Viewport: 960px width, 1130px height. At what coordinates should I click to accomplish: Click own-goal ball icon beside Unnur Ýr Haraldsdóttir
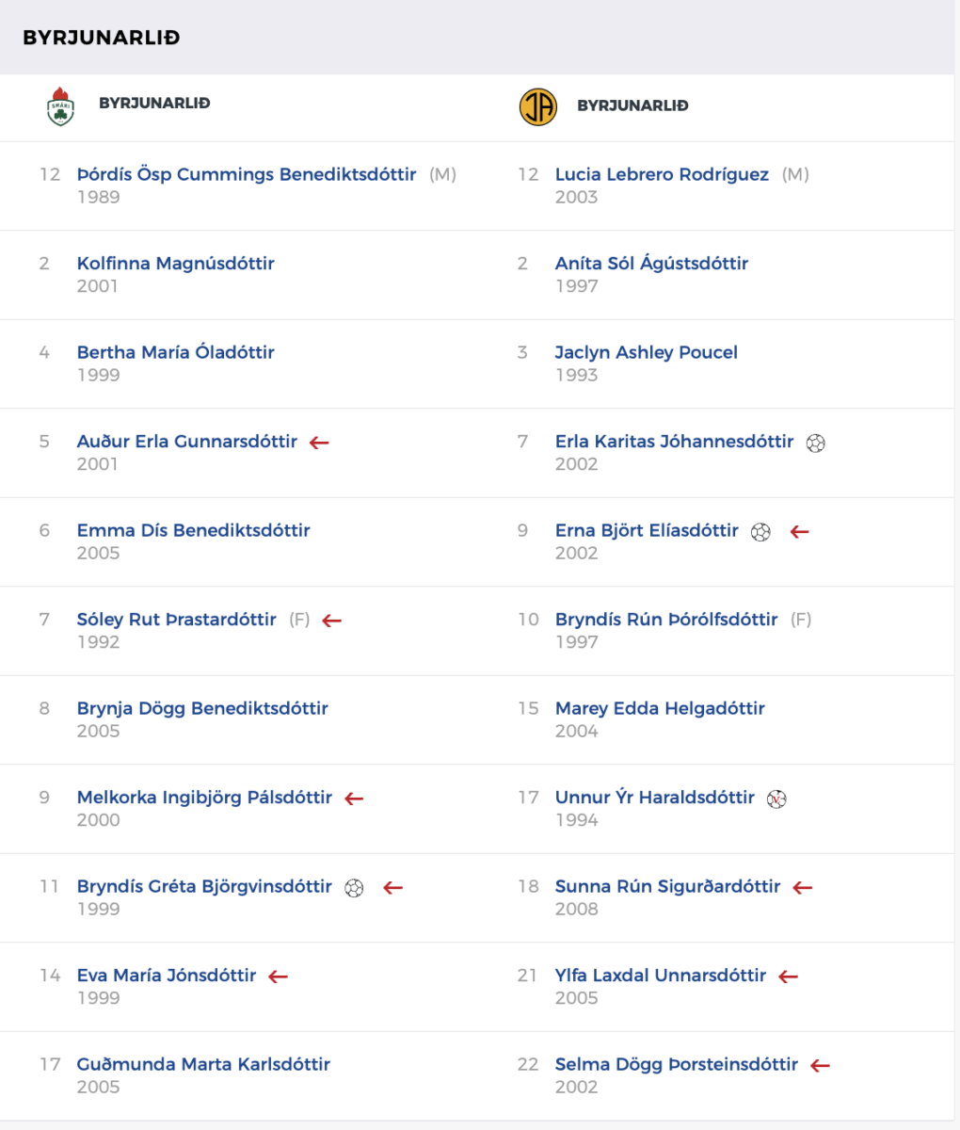coord(776,799)
